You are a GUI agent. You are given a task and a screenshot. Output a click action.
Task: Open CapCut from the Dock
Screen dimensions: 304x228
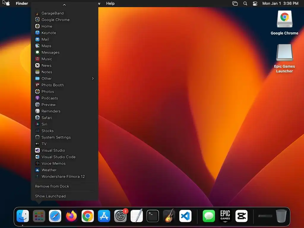[241, 216]
